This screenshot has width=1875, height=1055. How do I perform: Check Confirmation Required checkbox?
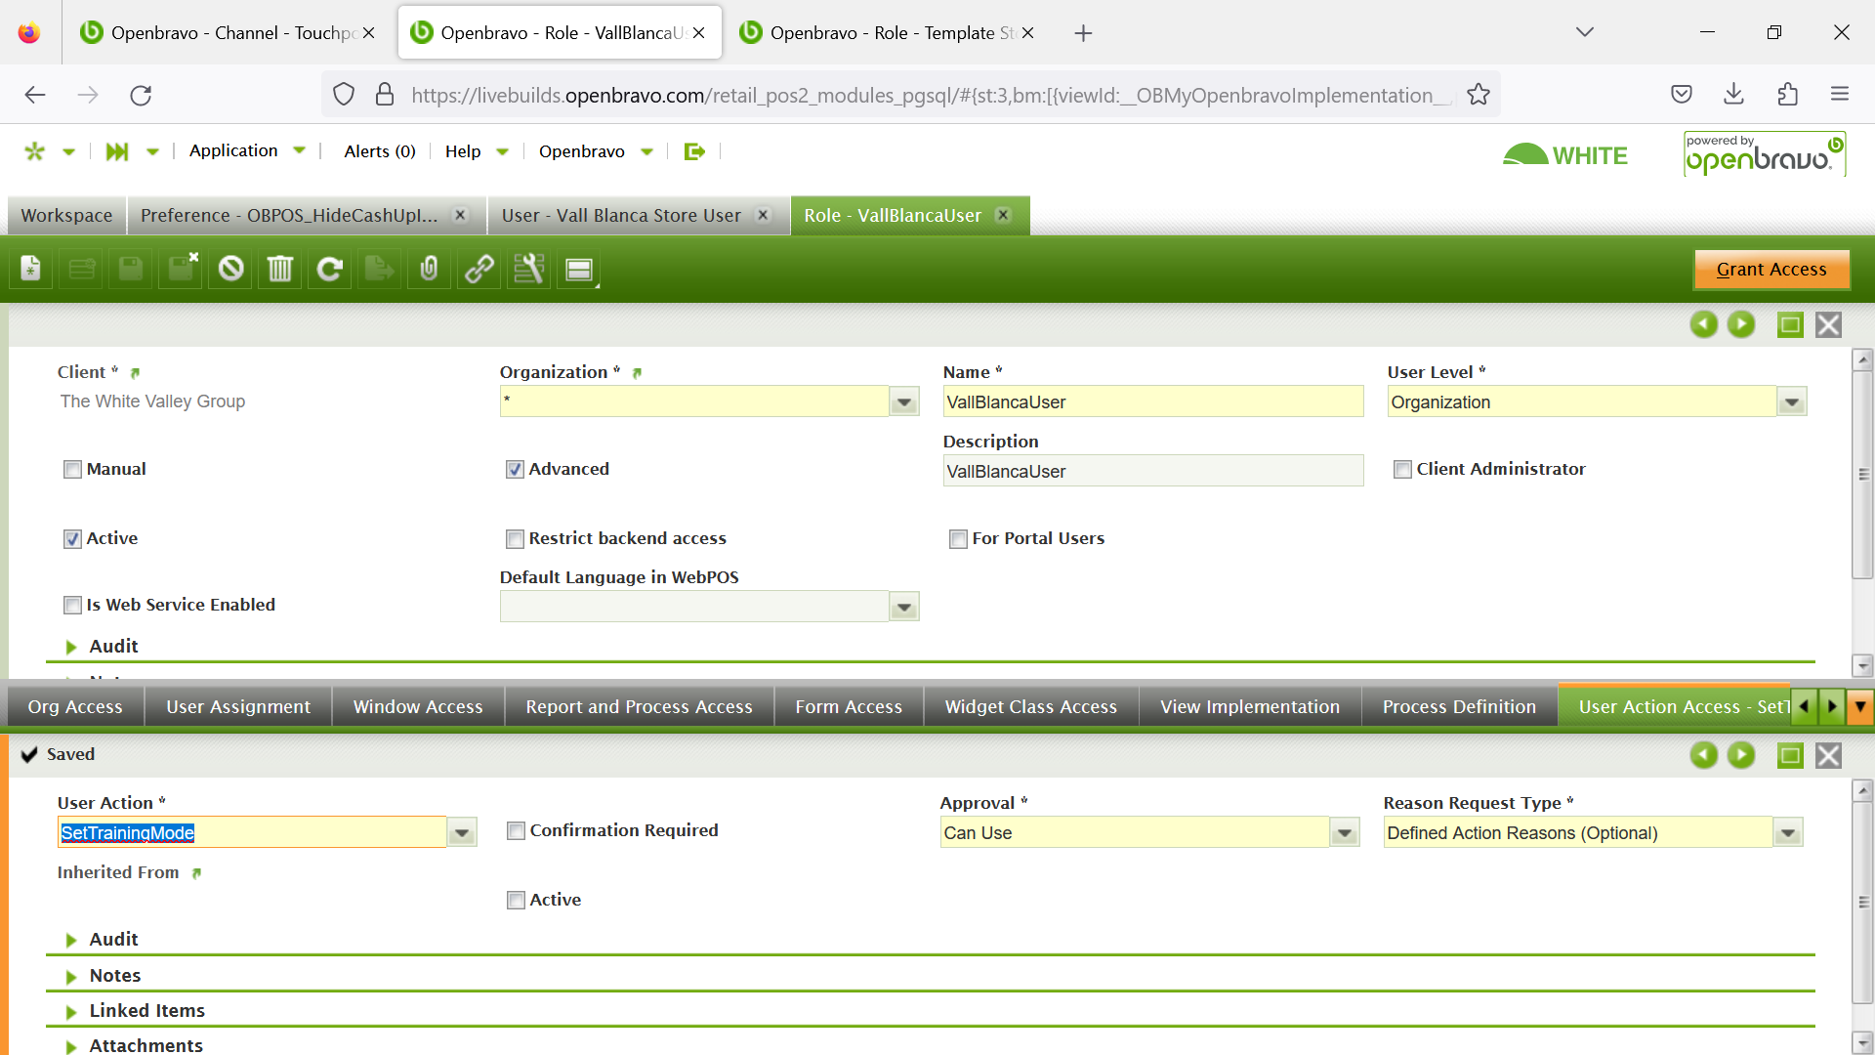(517, 831)
